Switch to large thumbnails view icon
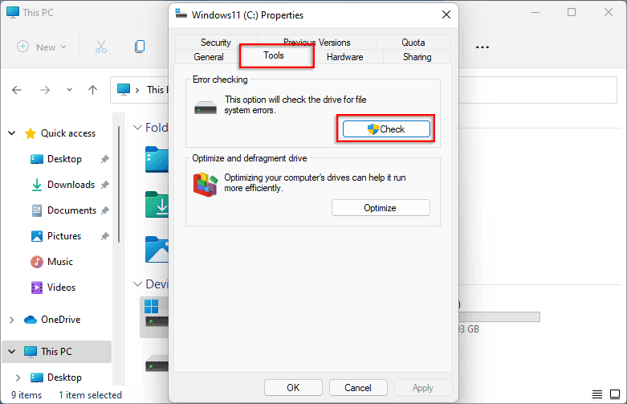Screen dimensions: 627x404 pyautogui.click(x=615, y=394)
